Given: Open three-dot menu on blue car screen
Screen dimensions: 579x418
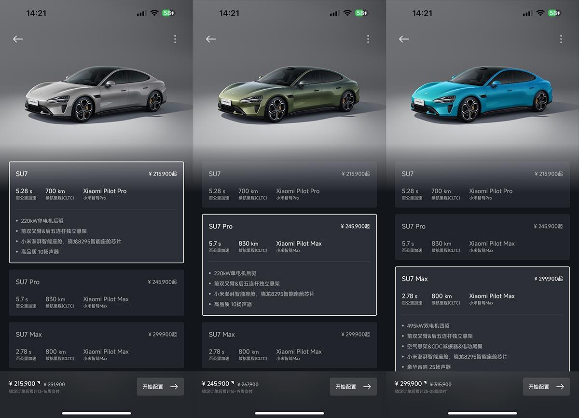Looking at the screenshot, I should 561,39.
